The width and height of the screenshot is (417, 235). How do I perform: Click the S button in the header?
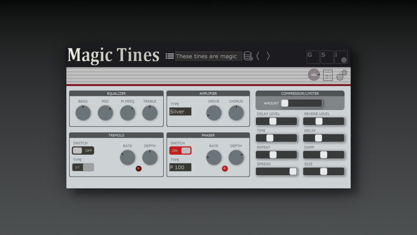[x=327, y=57]
